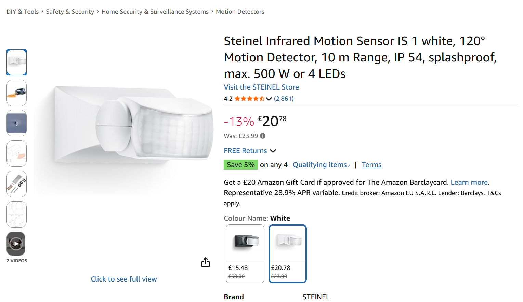
Task: Select the fifth thumbnail showing mounting parts
Action: 16,184
